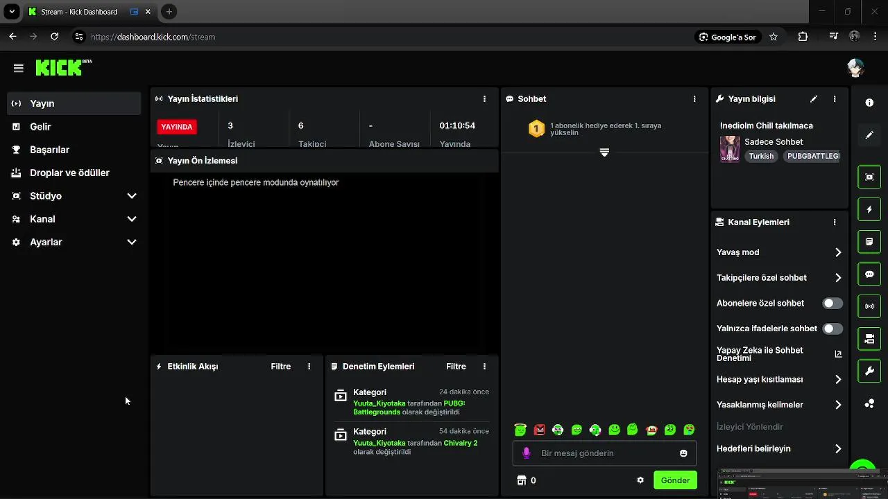Click the three-dot cluster icon at the sidebar bottom
The height and width of the screenshot is (499, 888).
tap(869, 404)
